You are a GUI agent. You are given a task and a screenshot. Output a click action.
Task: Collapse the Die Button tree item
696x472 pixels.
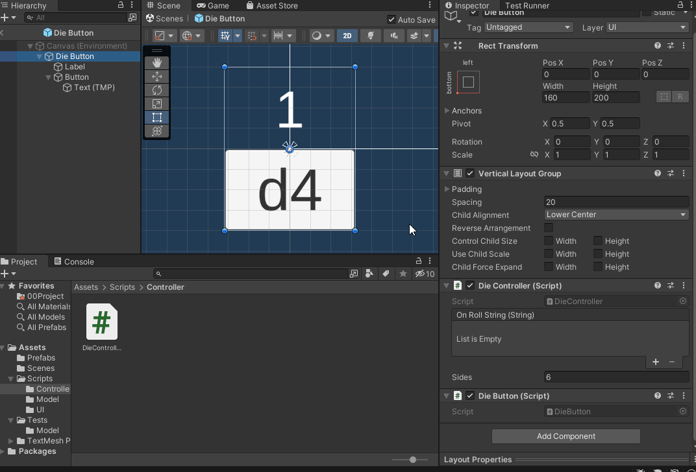(39, 56)
